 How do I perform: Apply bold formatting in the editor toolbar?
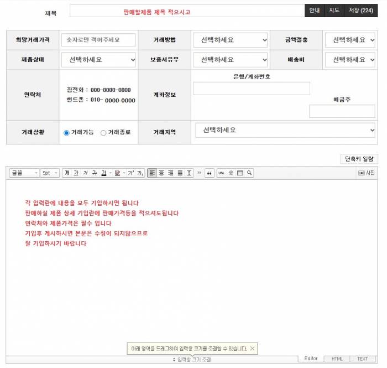click(67, 173)
